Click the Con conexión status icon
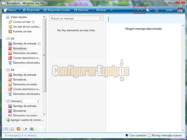The image size is (187, 140). point(127,135)
